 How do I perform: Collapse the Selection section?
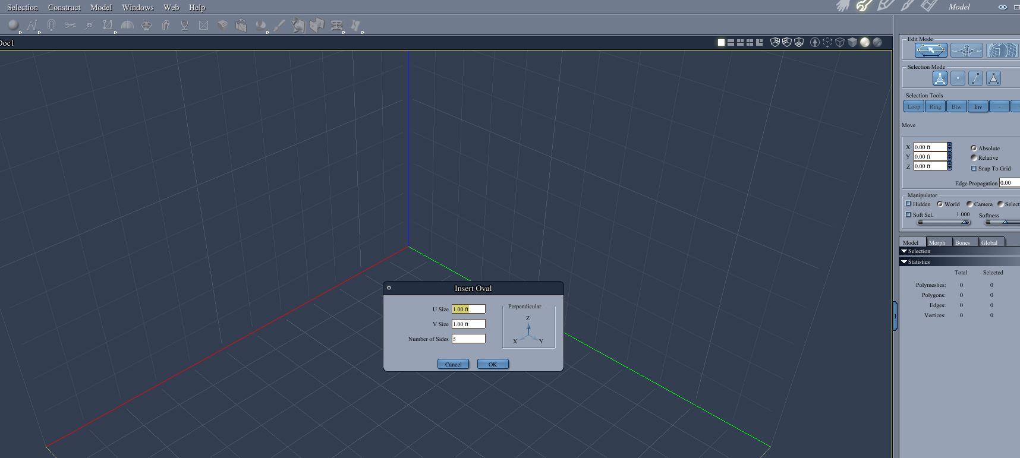904,251
